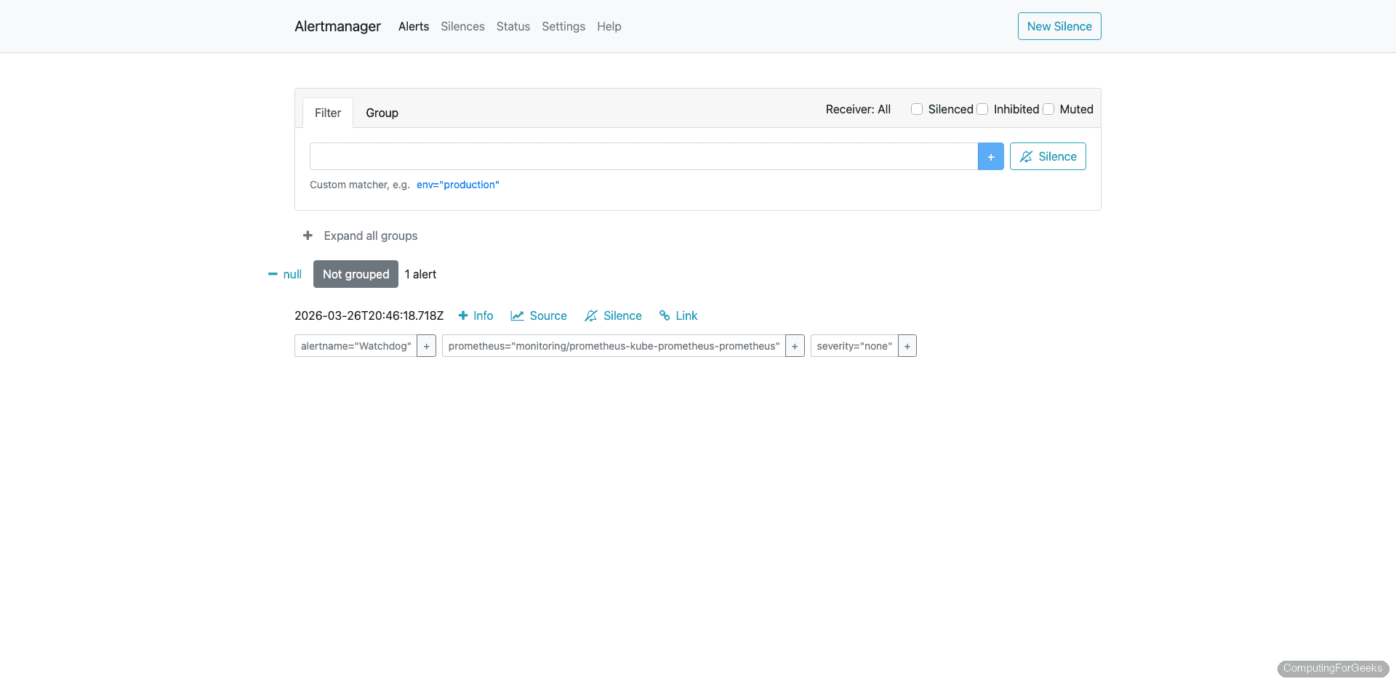Open the Receiver: All selector
Viewport: 1396px width, 684px height.
(x=859, y=109)
